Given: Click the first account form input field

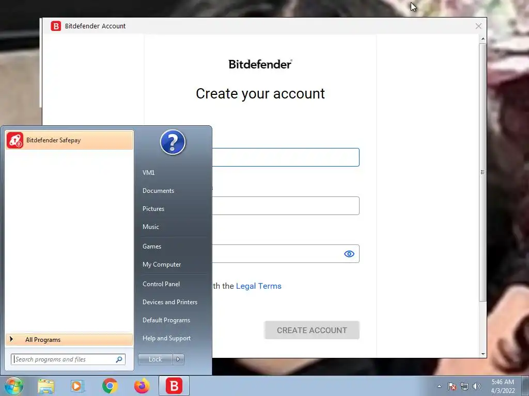Looking at the screenshot, I should pyautogui.click(x=286, y=157).
